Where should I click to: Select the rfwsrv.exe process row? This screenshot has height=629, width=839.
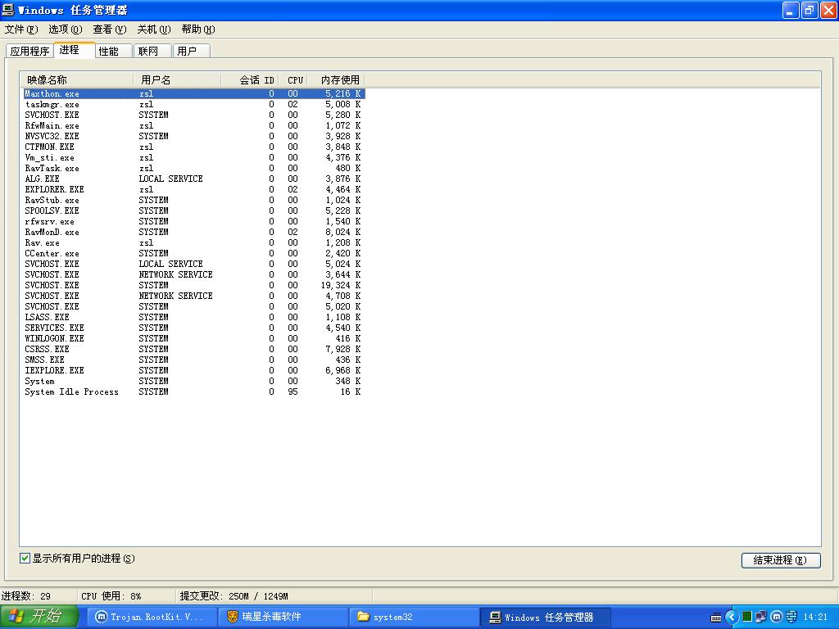(x=193, y=221)
